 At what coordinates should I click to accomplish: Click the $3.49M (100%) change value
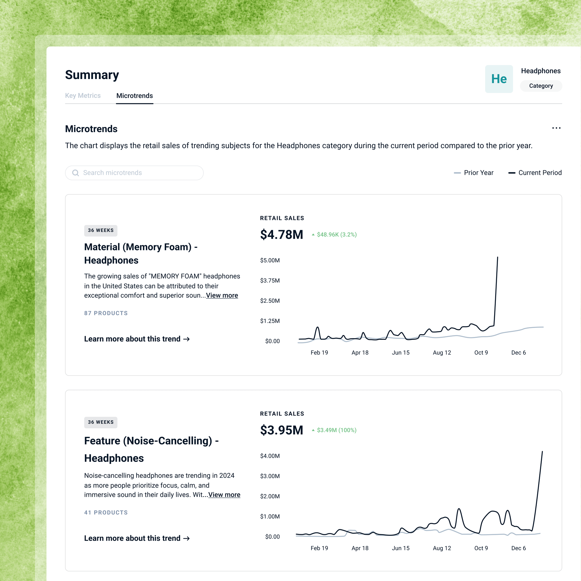pyautogui.click(x=337, y=430)
